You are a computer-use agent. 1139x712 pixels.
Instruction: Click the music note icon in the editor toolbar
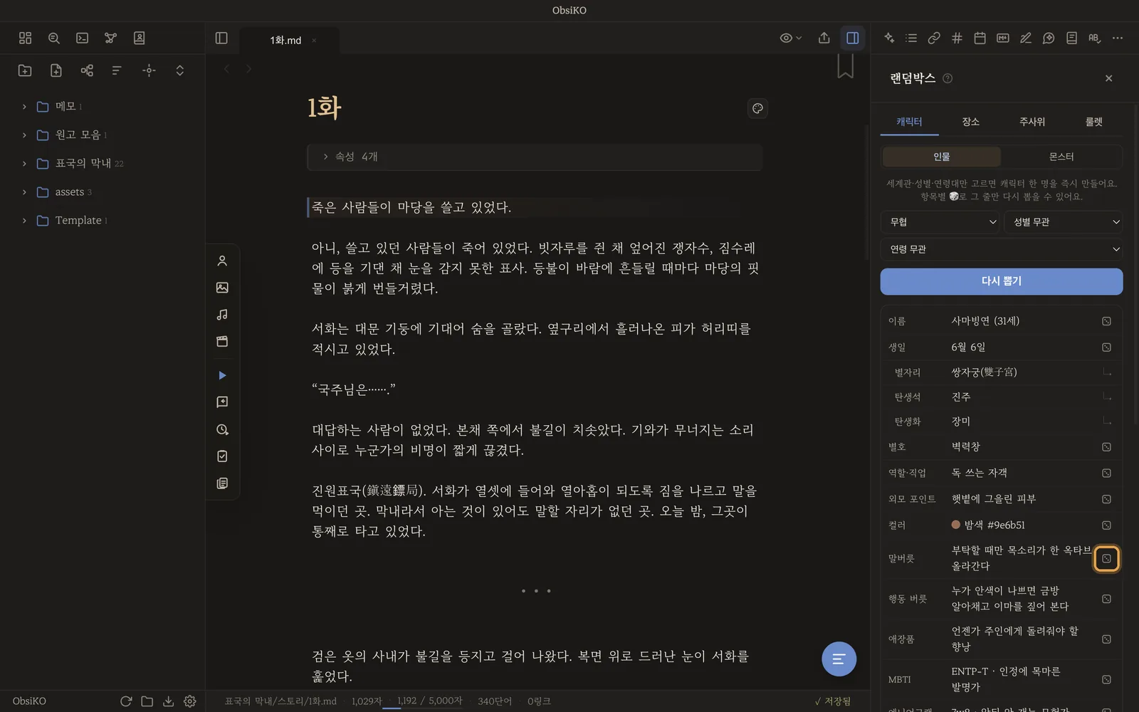[222, 315]
